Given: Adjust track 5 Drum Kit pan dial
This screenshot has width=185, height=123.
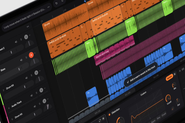Looking at the screenshot, I should tap(48, 107).
